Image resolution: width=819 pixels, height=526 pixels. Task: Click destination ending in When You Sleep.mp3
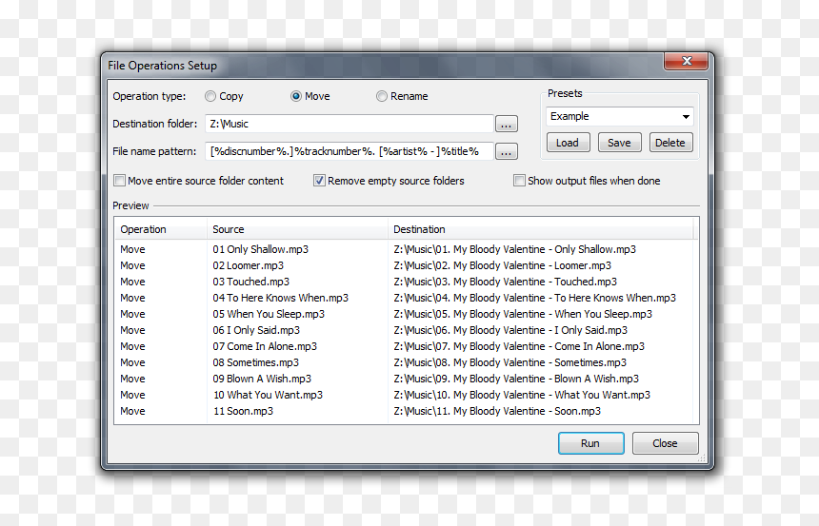tap(523, 314)
